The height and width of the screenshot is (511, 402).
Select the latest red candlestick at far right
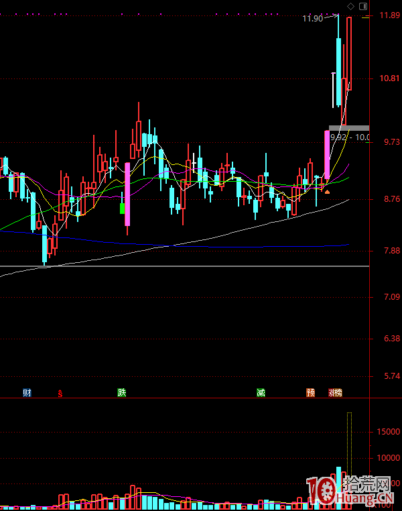point(349,54)
